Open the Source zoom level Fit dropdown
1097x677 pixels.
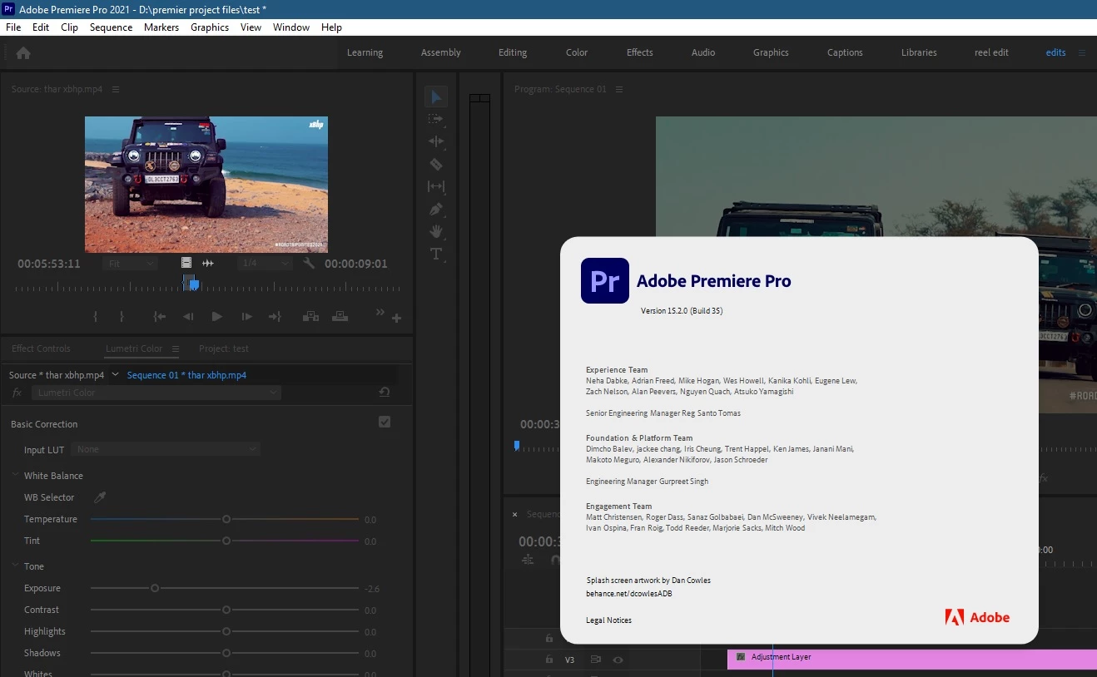(x=131, y=264)
